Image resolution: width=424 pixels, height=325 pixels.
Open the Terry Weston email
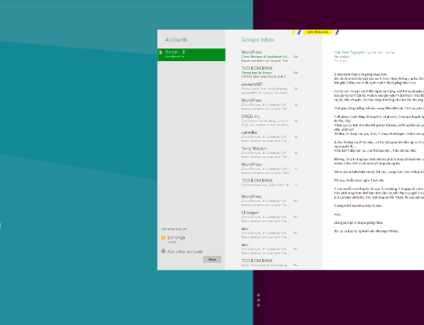270,153
